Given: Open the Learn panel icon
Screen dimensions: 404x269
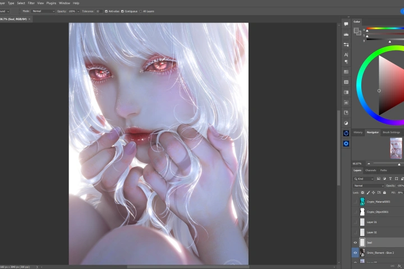Looking at the screenshot, I should pos(346,113).
